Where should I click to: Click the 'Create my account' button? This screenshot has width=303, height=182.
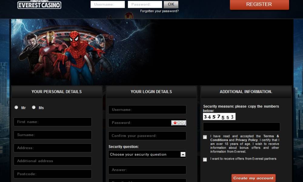253,178
